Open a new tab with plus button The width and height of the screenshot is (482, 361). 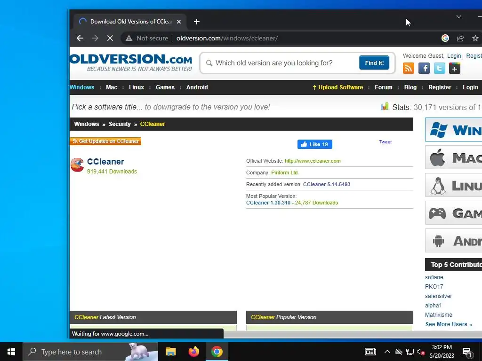coord(197,22)
